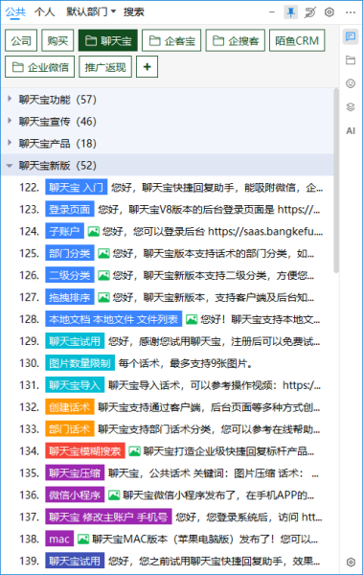The height and width of the screenshot is (575, 363).
Task: Open the AI assistant in sidebar
Action: coord(351,130)
